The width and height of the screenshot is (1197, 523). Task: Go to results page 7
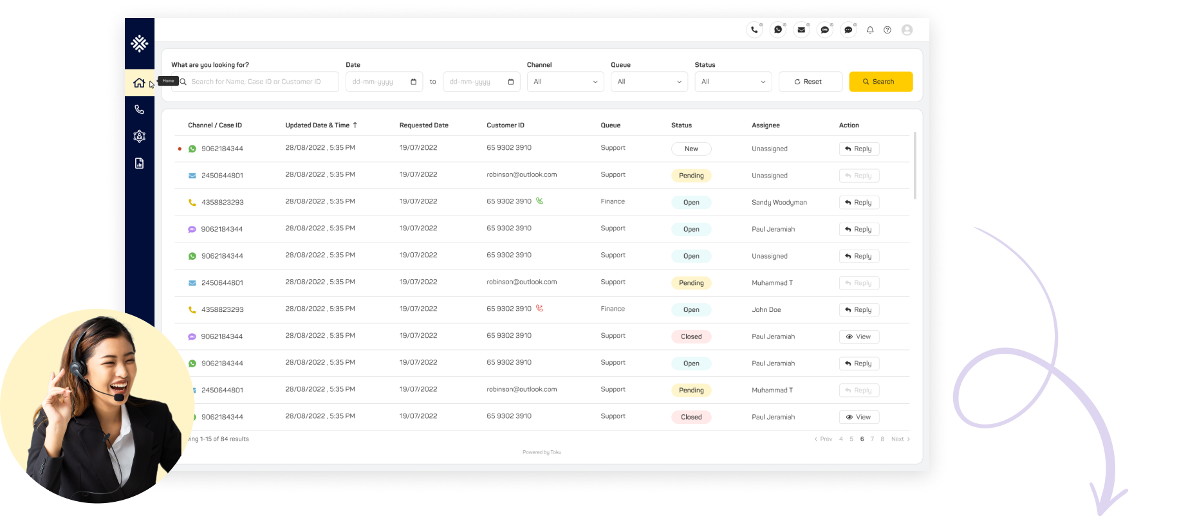(x=872, y=439)
